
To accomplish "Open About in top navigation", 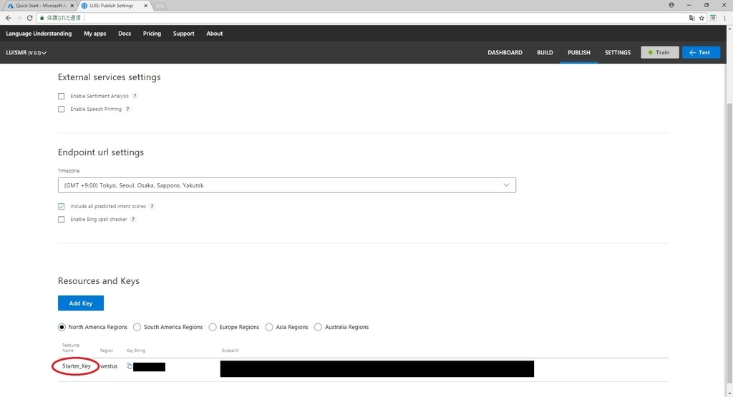I will (x=215, y=34).
